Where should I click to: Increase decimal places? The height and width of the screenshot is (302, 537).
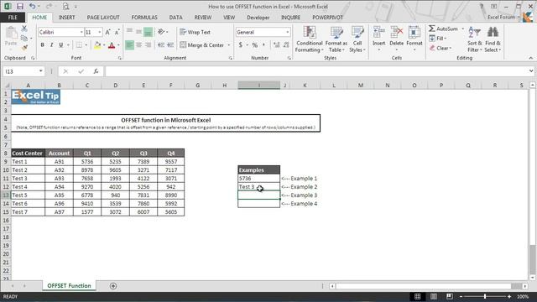276,44
